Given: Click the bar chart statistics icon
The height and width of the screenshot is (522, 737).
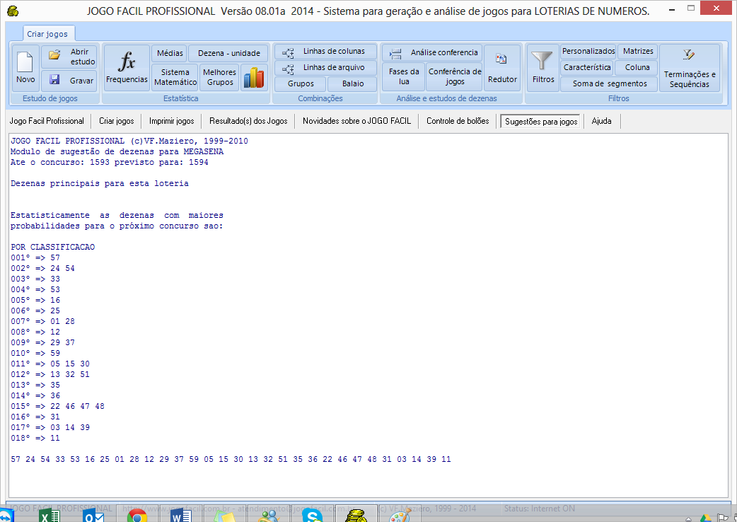Looking at the screenshot, I should (253, 77).
